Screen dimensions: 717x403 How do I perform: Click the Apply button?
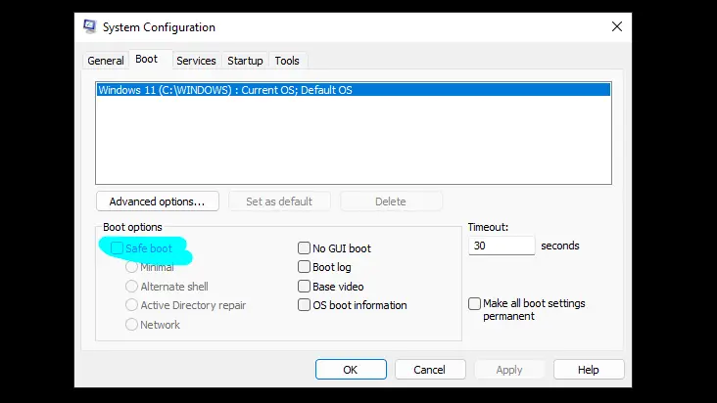click(x=509, y=369)
